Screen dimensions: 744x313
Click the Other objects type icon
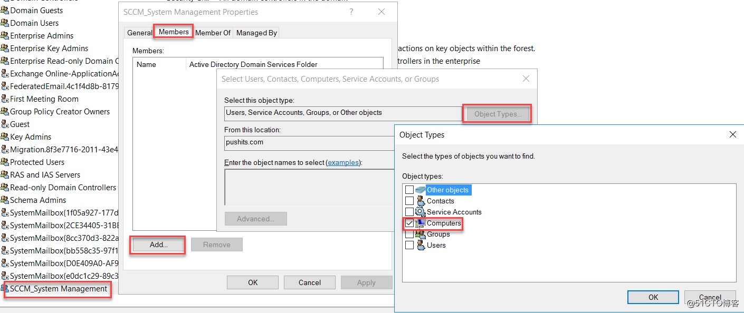pos(421,190)
